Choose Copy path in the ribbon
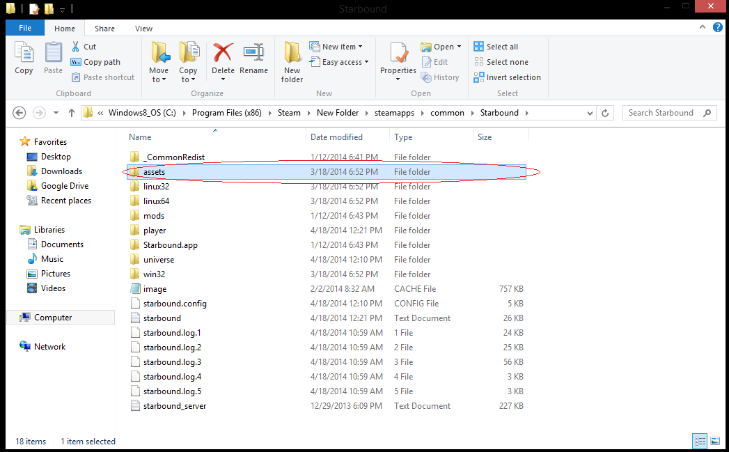Viewport: 729px width, 452px height. (x=95, y=62)
